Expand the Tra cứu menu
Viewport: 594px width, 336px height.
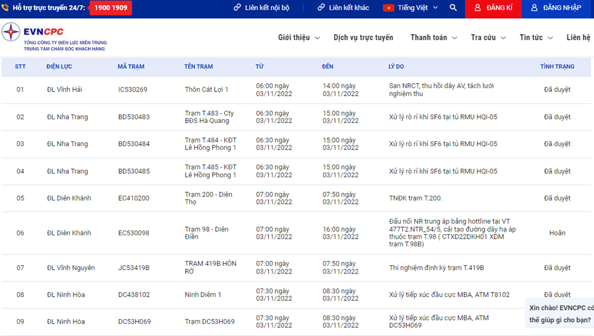488,38
